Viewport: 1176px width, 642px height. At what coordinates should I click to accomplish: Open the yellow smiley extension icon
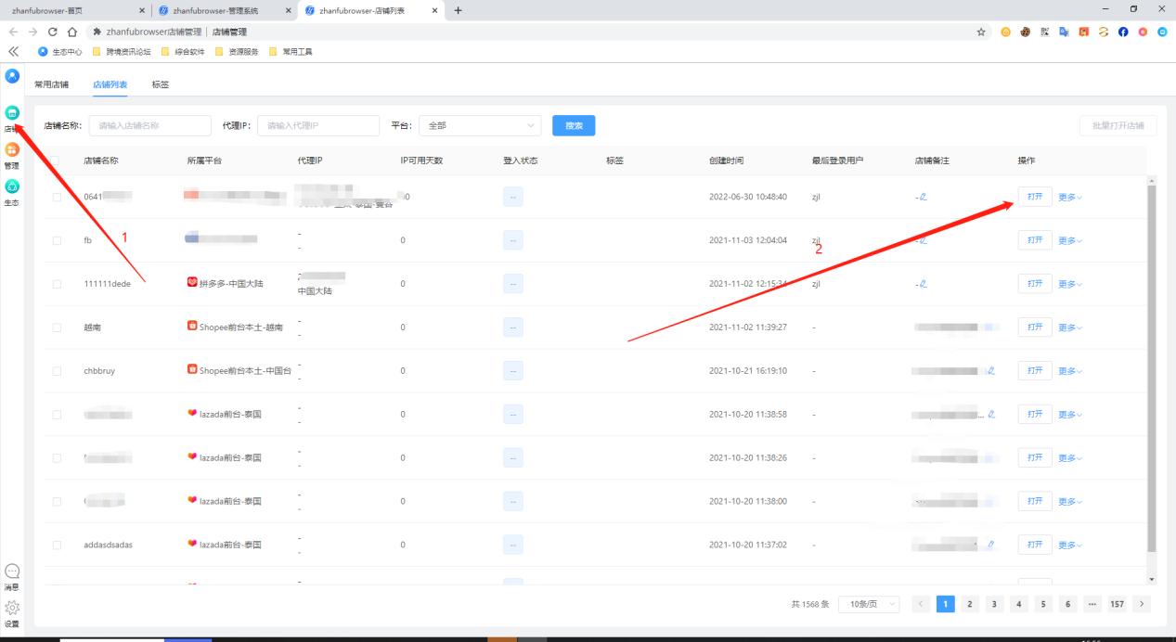1005,32
